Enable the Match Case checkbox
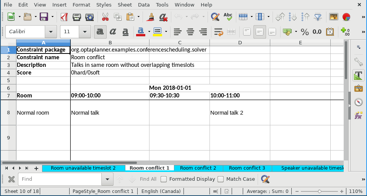The height and width of the screenshot is (196, 367). click(221, 179)
